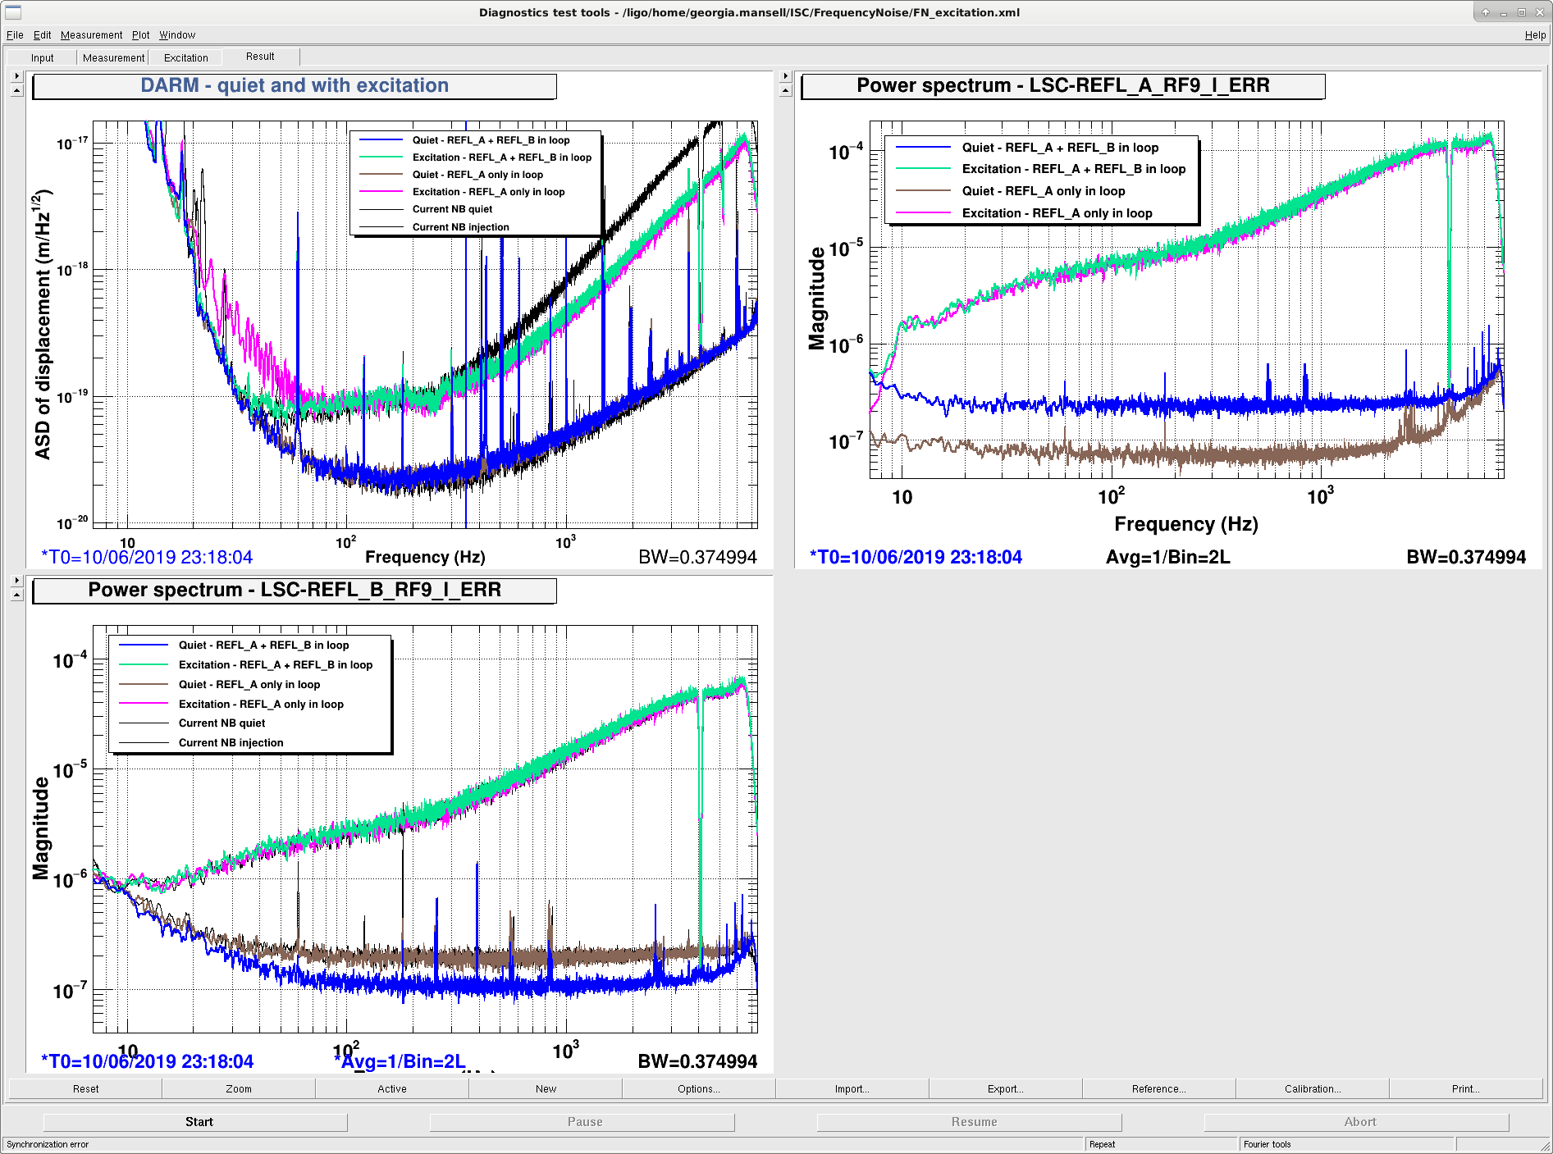Screen dimensions: 1553x1154
Task: Click the right-arrow button beside the DARM plot
Action: click(x=16, y=75)
